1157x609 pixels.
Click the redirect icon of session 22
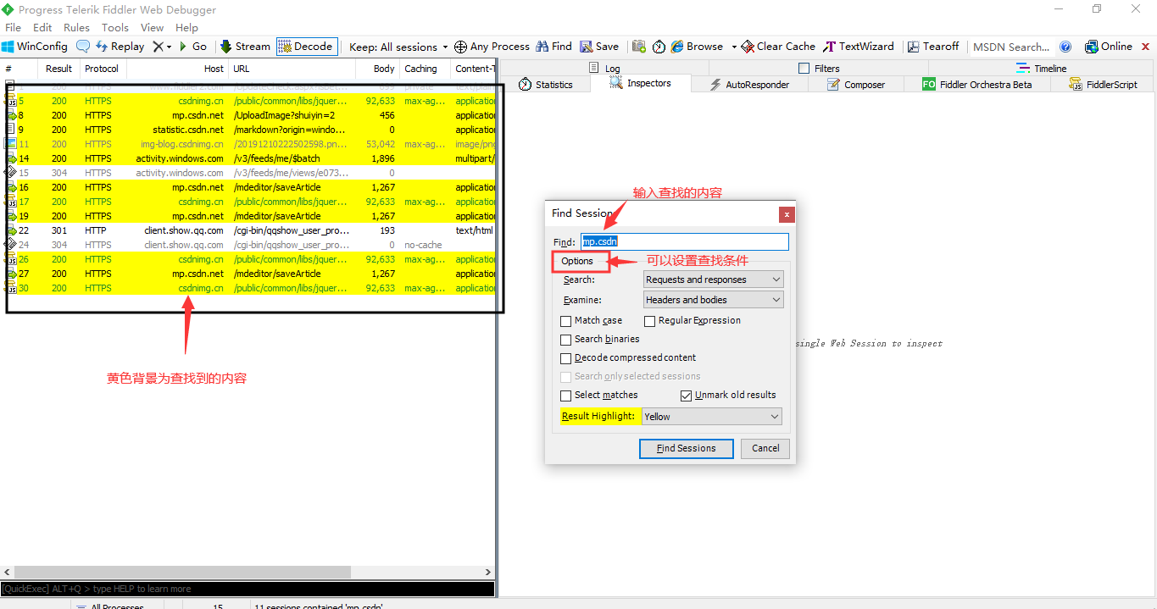pyautogui.click(x=11, y=230)
